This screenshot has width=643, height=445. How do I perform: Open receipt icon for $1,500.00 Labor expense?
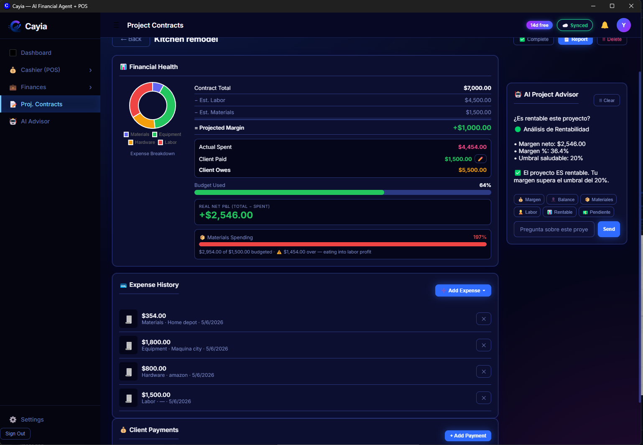(x=128, y=398)
